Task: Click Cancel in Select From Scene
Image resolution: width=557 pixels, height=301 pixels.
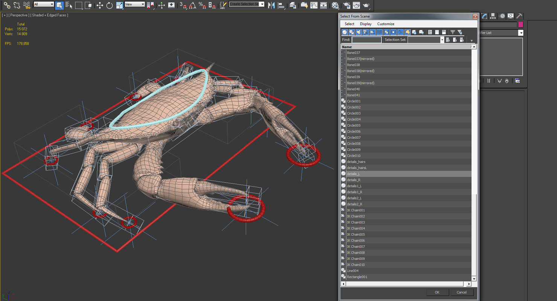Action: pos(461,292)
